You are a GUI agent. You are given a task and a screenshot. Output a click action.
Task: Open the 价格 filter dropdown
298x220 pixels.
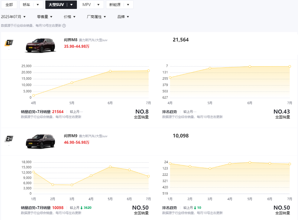pyautogui.click(x=69, y=17)
